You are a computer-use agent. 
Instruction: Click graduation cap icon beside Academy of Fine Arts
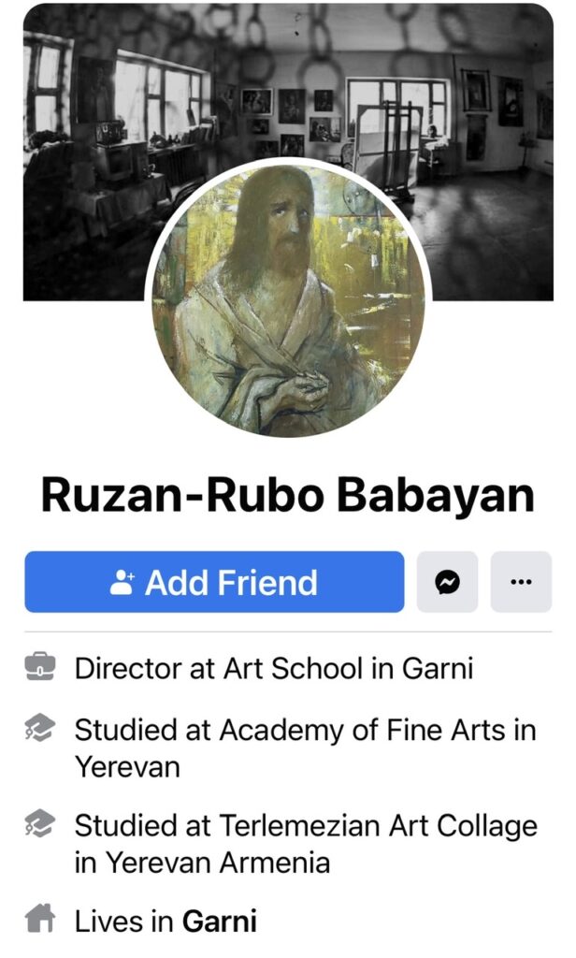click(40, 728)
